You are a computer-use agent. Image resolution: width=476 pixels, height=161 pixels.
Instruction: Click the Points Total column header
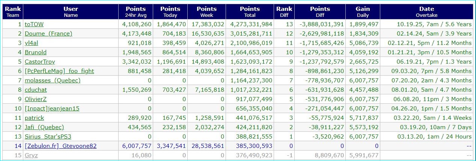click(x=250, y=12)
